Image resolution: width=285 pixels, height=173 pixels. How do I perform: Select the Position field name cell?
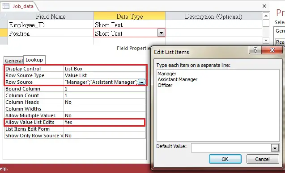pos(51,33)
